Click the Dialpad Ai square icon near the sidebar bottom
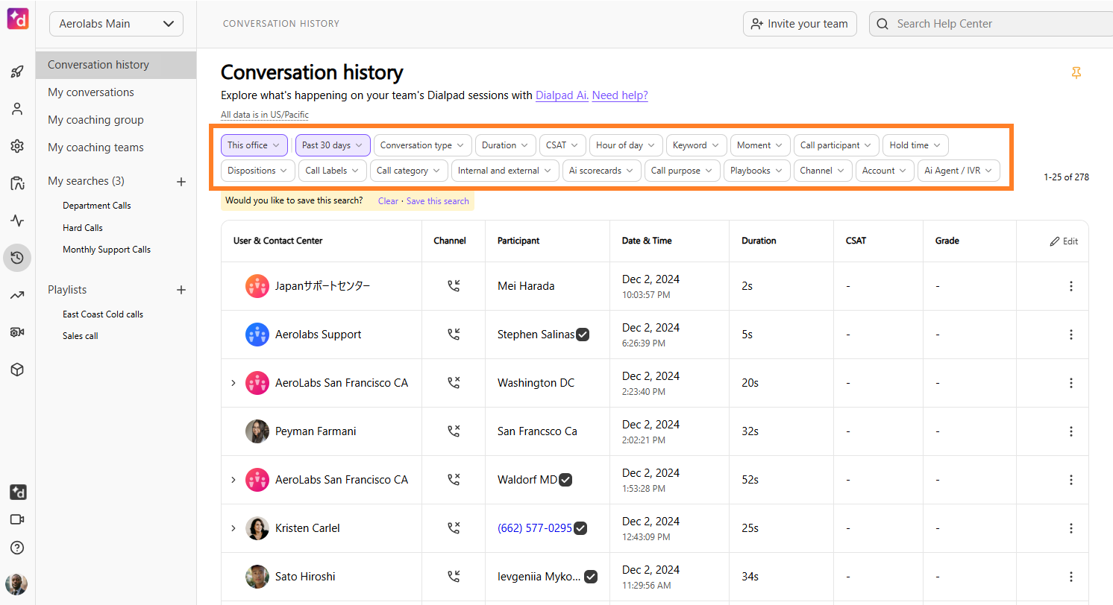 (x=17, y=492)
